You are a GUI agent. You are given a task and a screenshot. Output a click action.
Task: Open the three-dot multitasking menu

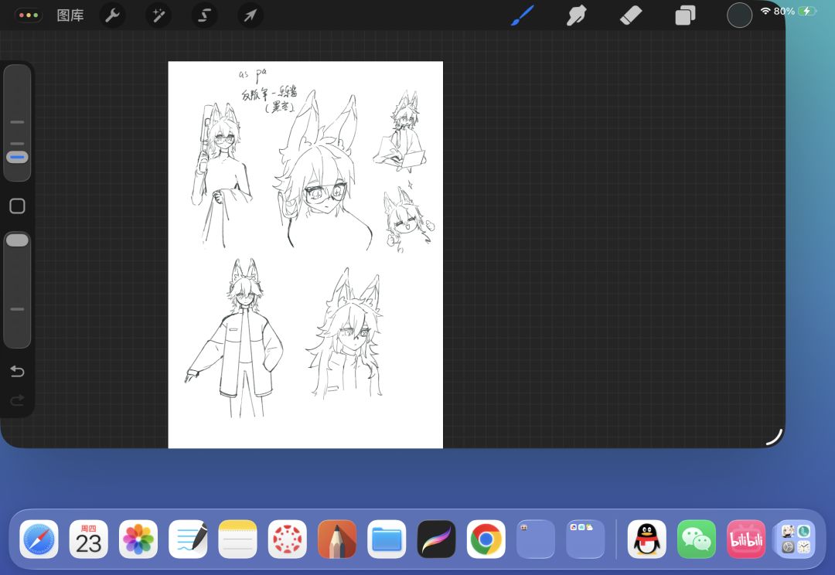click(x=29, y=15)
